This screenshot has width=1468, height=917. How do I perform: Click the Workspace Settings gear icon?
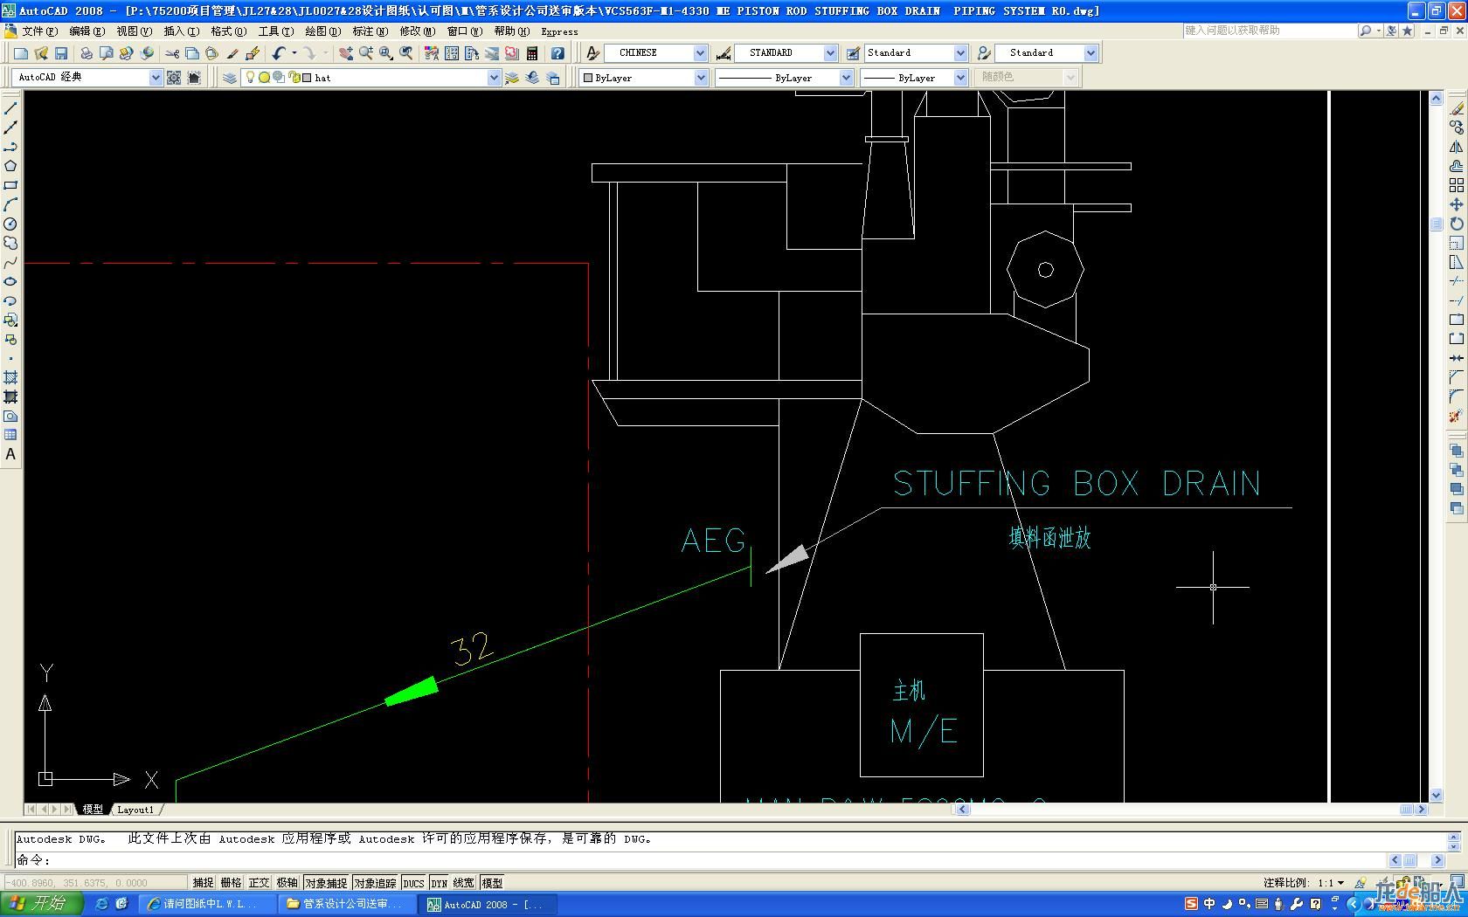[174, 78]
